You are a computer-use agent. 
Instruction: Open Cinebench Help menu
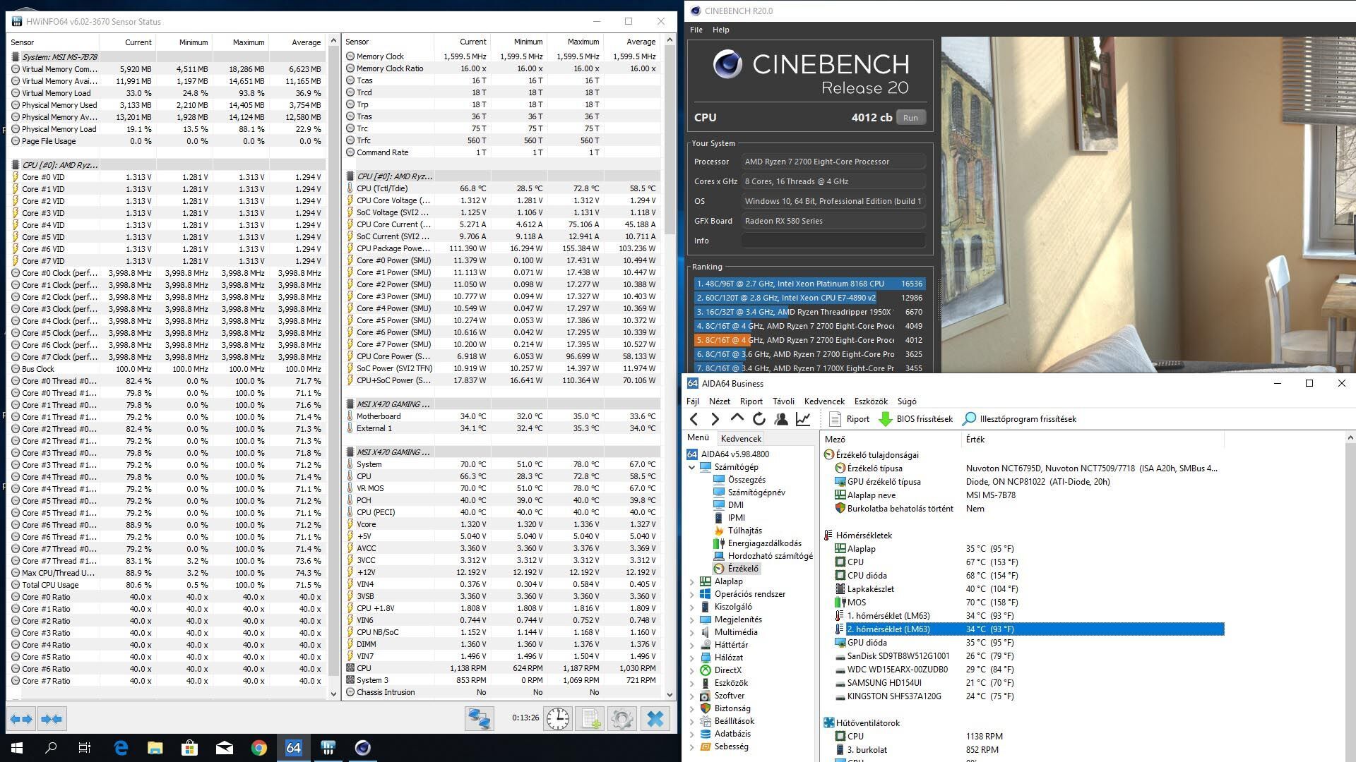(721, 30)
